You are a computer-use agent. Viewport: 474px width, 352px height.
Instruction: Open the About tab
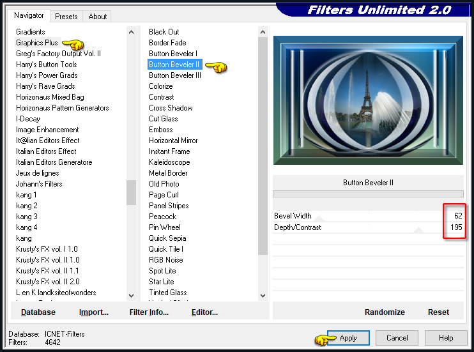pyautogui.click(x=97, y=17)
